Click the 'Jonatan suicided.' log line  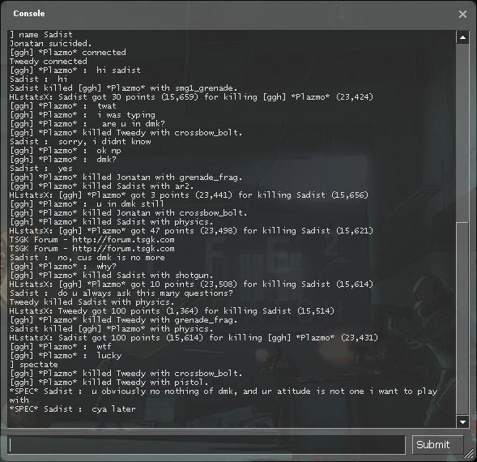pos(50,43)
